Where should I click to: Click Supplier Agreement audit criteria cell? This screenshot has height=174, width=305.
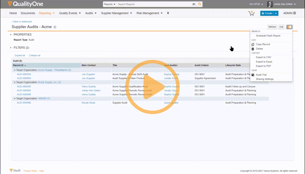(205, 78)
